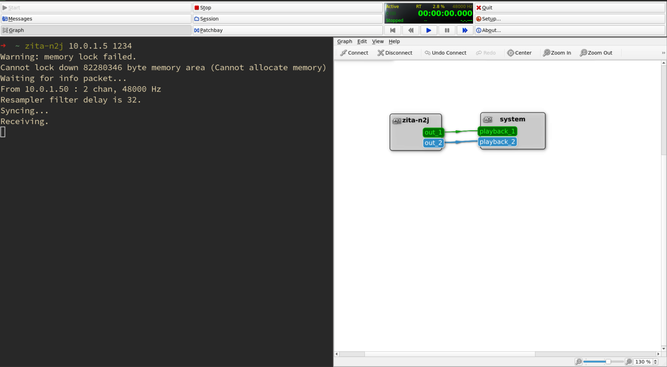This screenshot has width=667, height=367.
Task: Click the zoom-out magnifier beside the slider
Action: coord(578,362)
